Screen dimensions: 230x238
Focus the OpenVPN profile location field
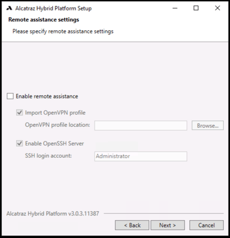tap(141, 125)
